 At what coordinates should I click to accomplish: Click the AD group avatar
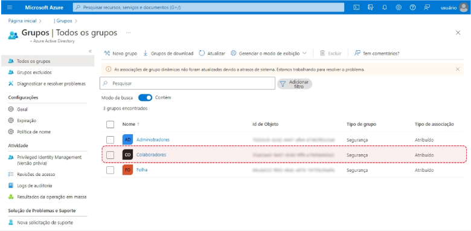pyautogui.click(x=127, y=140)
